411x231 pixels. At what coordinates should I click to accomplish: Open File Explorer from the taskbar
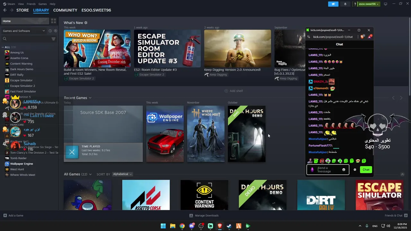pos(173,226)
